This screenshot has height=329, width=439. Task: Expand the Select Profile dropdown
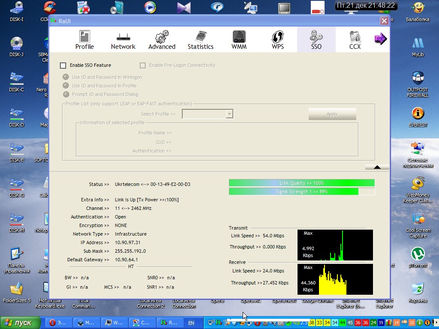coord(229,114)
